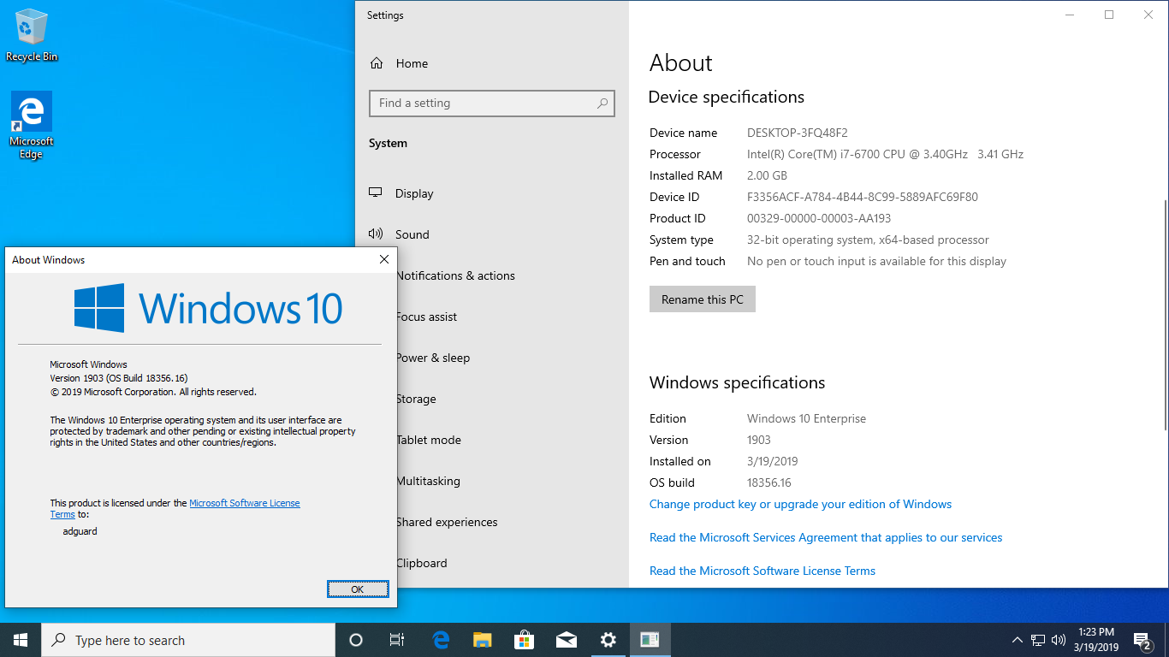Click the OS build value 18356.16
The width and height of the screenshot is (1169, 657).
click(x=769, y=482)
